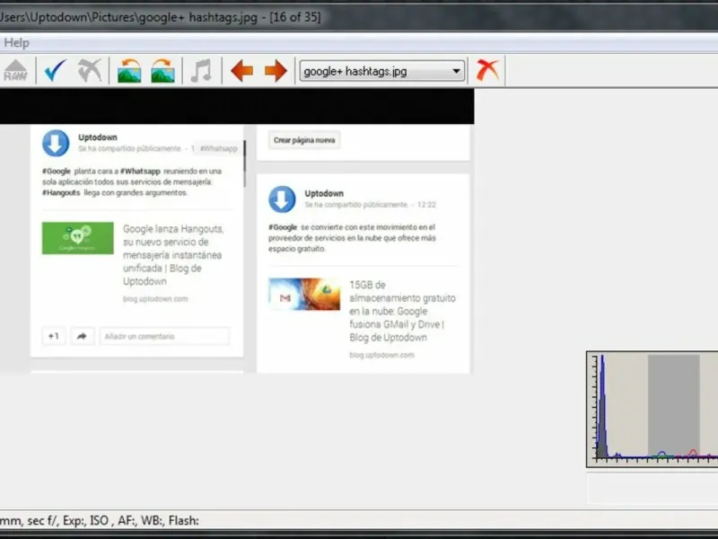Click the share arrow button in preview

(x=82, y=336)
